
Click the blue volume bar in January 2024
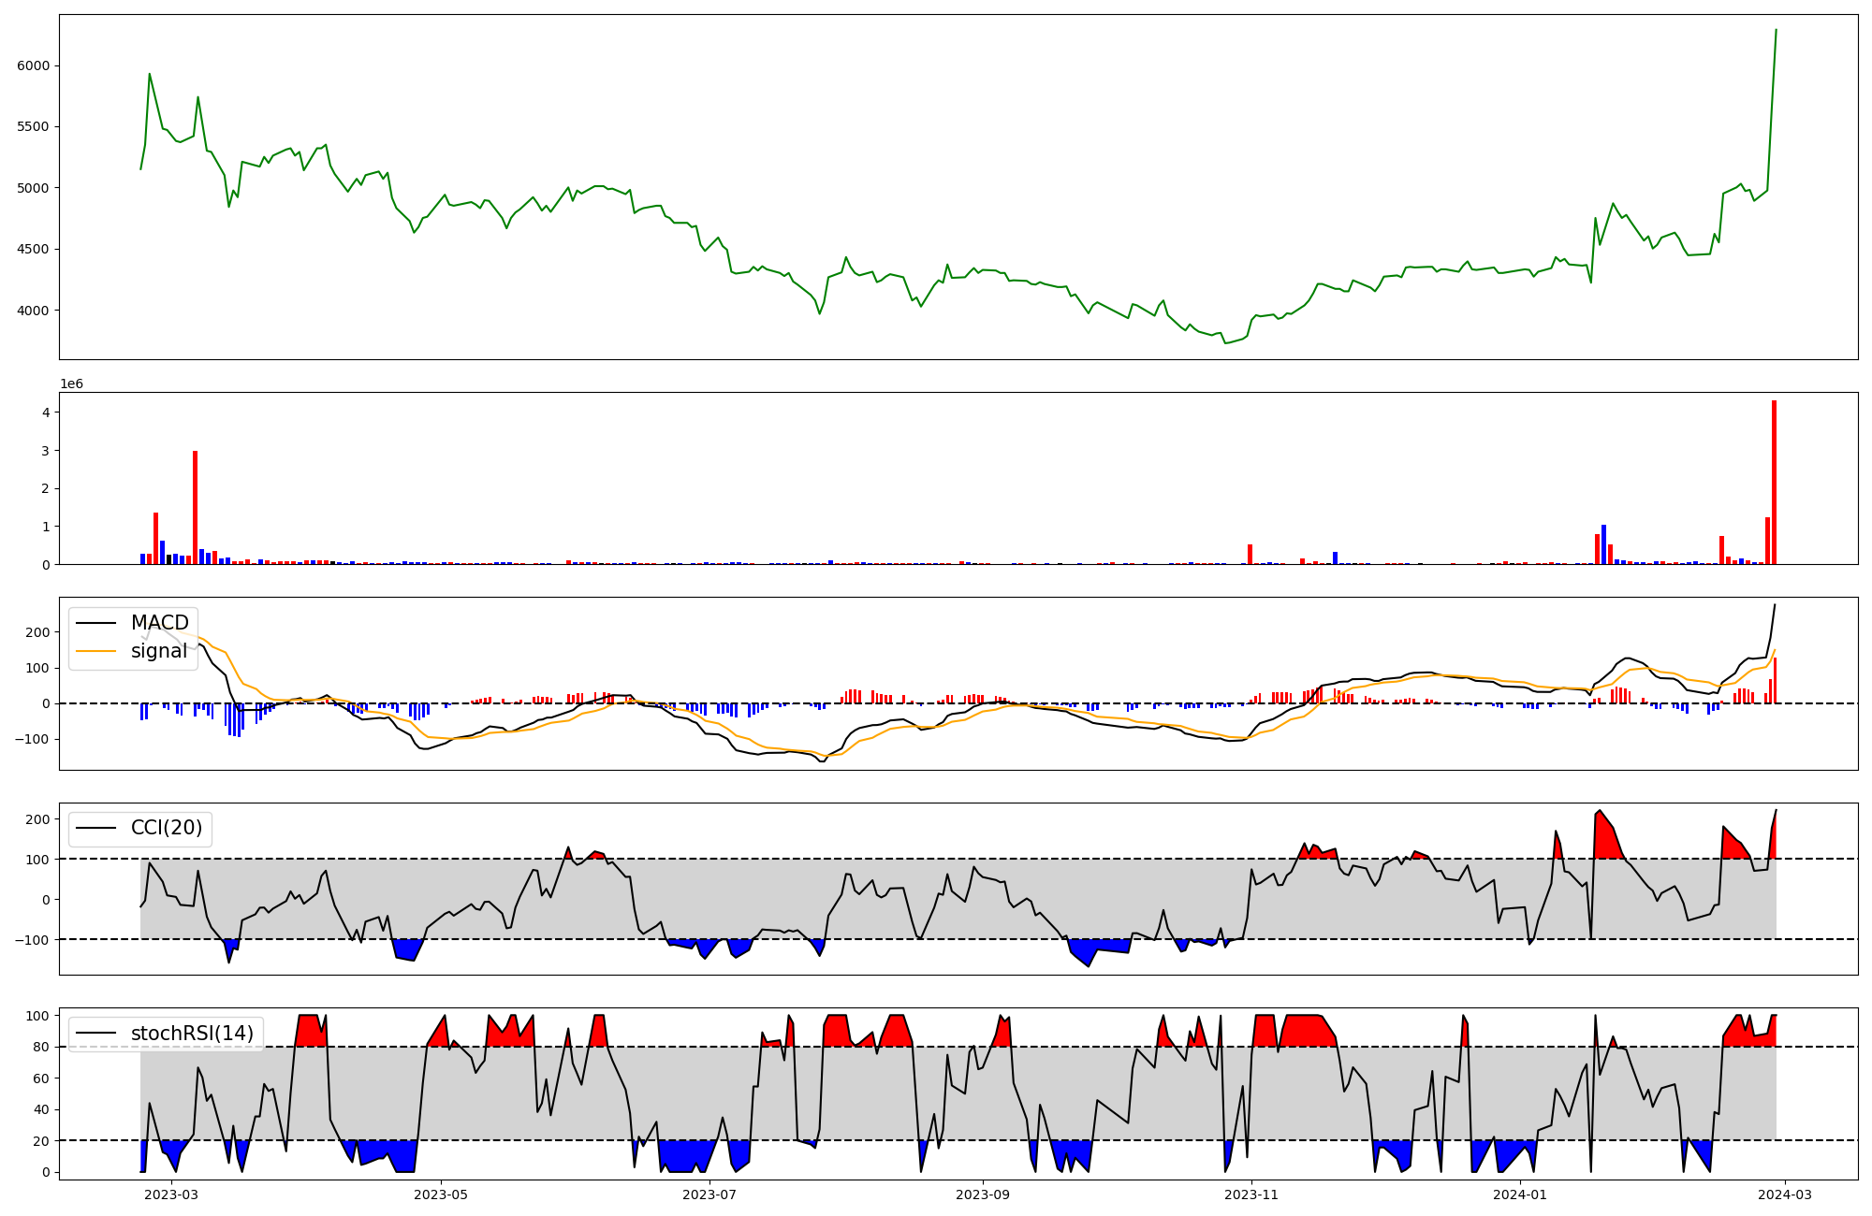[1603, 545]
